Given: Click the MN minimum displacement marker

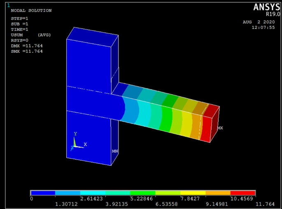Looking at the screenshot, I should (115, 151).
